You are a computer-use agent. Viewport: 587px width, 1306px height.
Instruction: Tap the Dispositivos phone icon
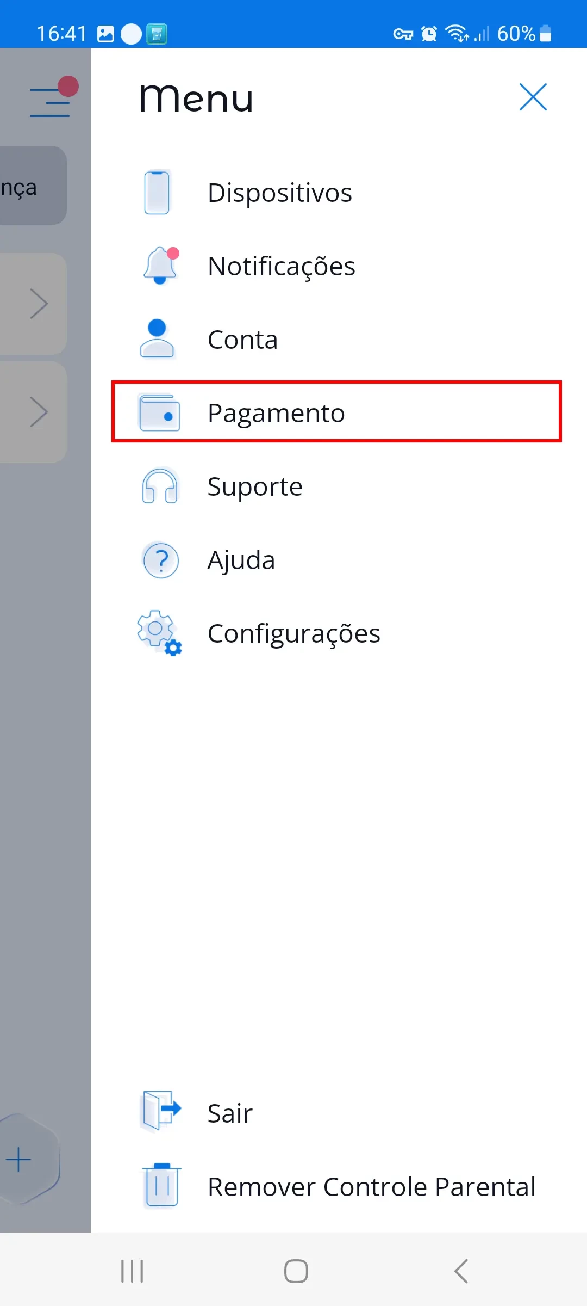click(157, 193)
